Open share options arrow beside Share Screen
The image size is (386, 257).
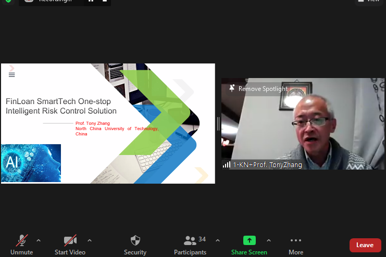pyautogui.click(x=269, y=240)
